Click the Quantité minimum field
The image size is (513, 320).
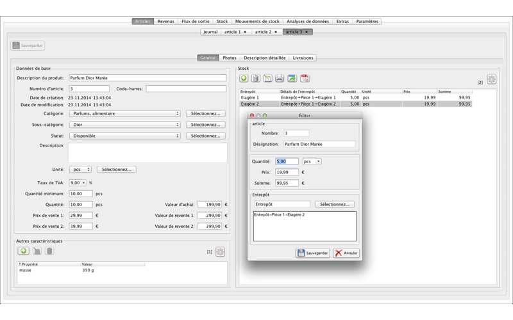[x=81, y=194]
